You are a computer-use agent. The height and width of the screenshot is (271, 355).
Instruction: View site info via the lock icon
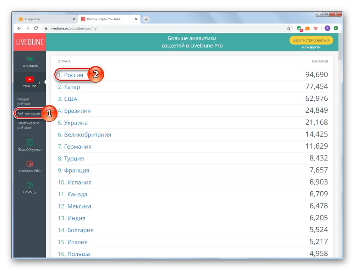[46, 28]
